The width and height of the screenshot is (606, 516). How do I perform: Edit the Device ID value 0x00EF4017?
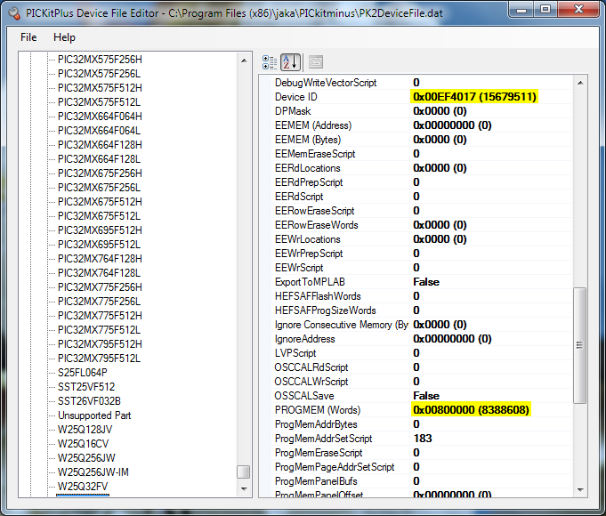(x=474, y=97)
